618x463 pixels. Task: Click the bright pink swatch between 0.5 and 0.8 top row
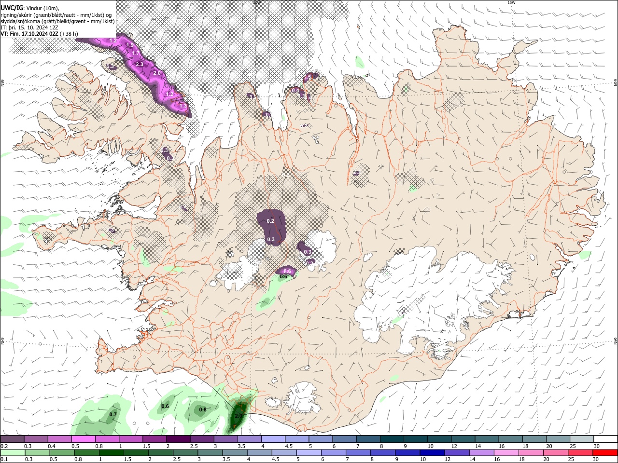pos(83,439)
